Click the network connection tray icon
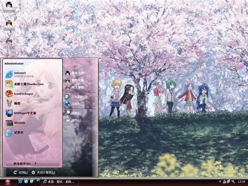The width and height of the screenshot is (248, 186). click(229, 182)
